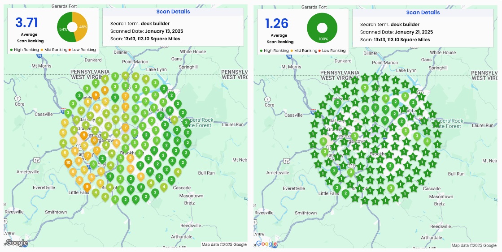
Task: Click the Springhill label on January 21 map
Action: [x=438, y=68]
